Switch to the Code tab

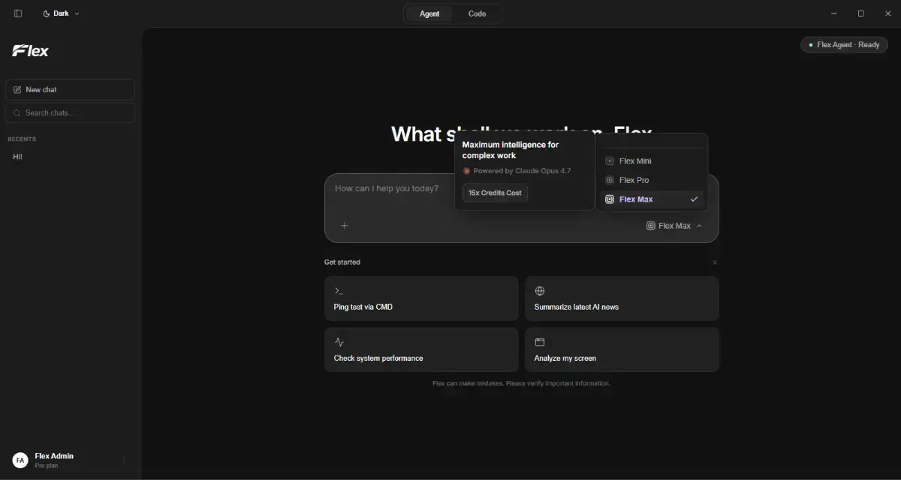[477, 13]
